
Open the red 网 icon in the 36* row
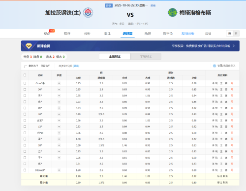coord(232,90)
